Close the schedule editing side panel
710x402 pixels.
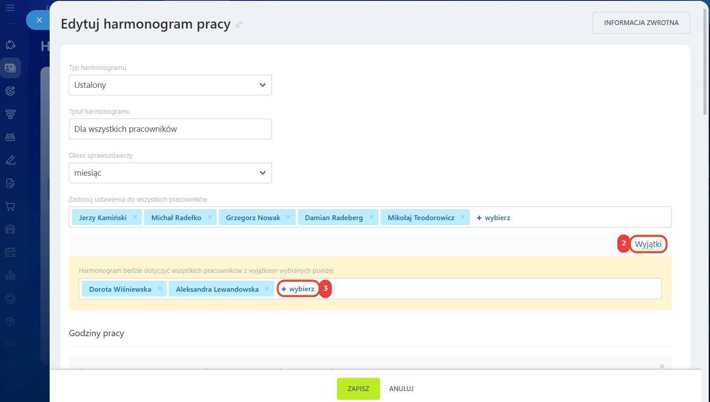(x=39, y=20)
